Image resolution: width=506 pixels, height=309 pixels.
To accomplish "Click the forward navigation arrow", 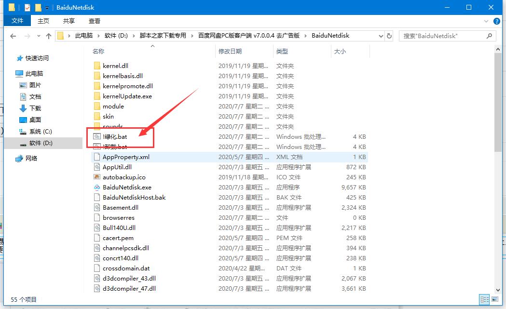I will pyautogui.click(x=27, y=36).
